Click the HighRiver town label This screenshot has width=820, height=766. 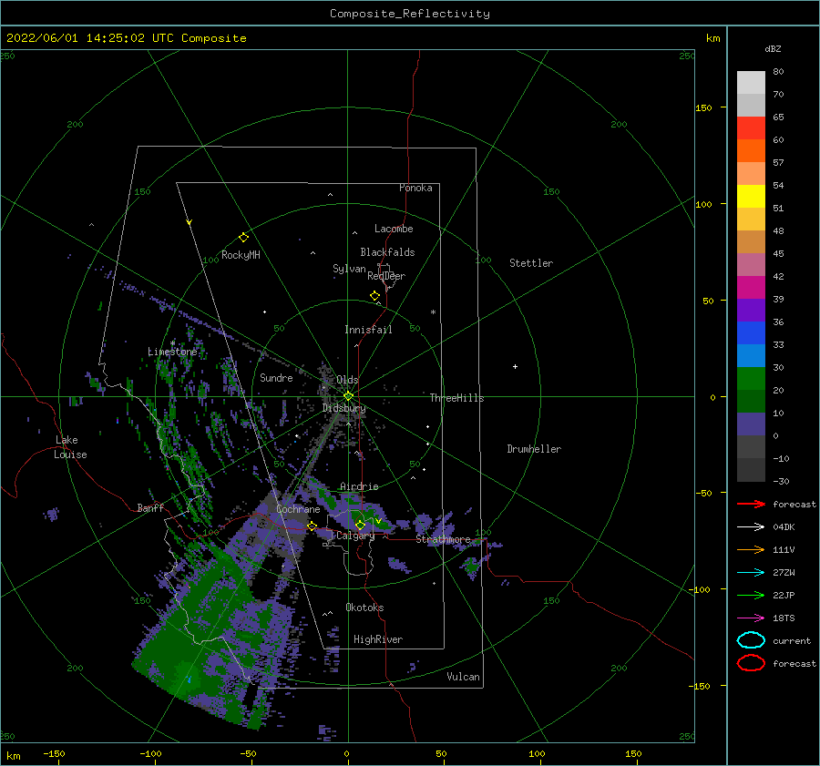click(x=378, y=639)
